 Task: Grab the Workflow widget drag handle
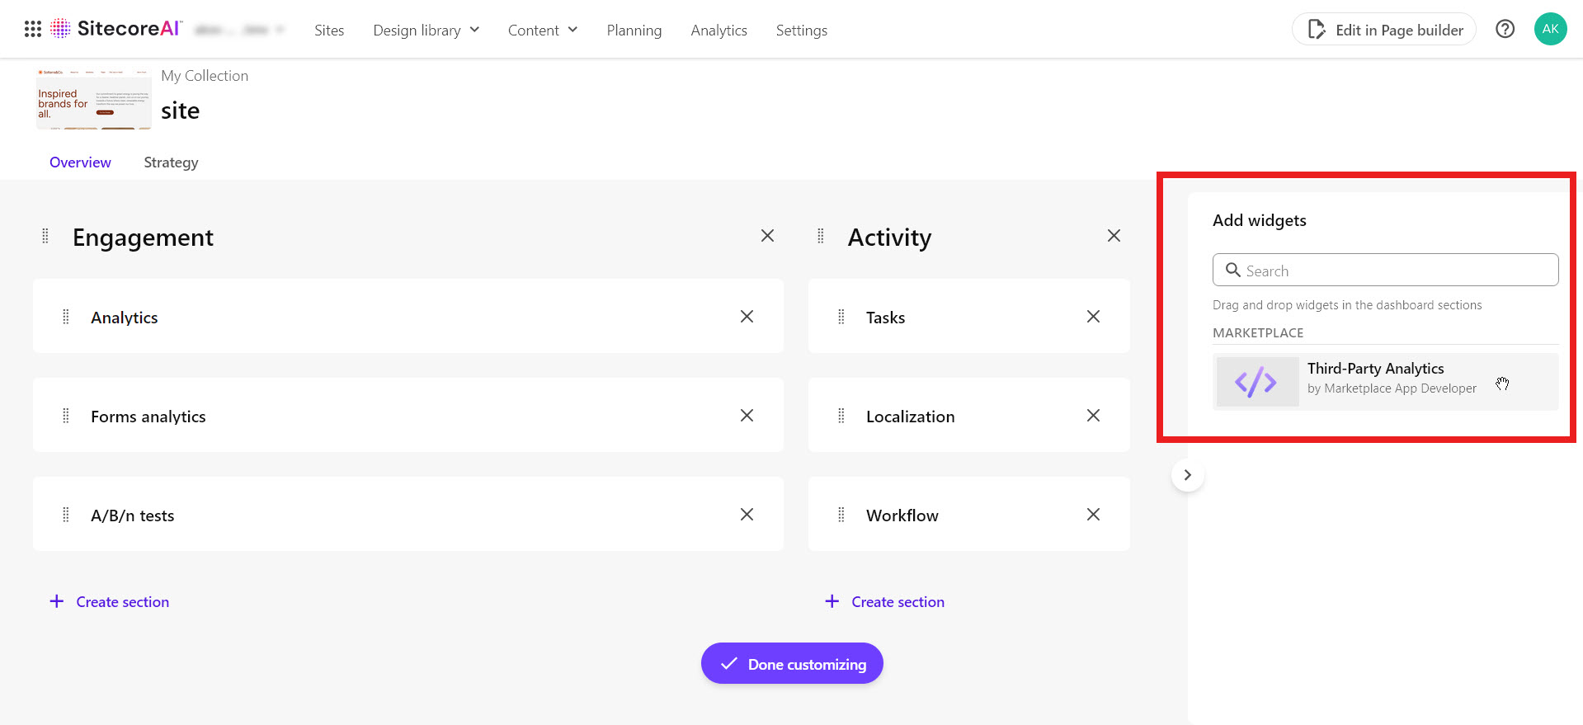[841, 515]
